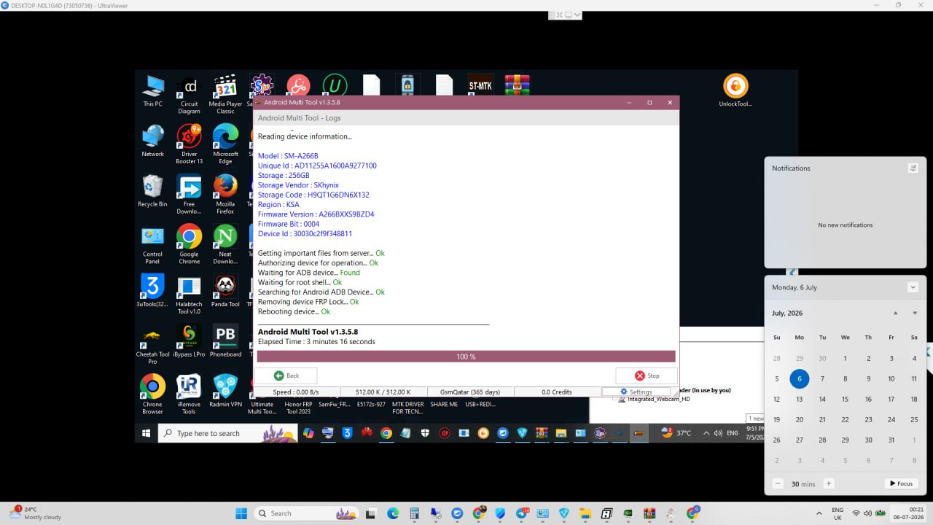Viewport: 933px width, 525px height.
Task: Open Cheetah Tool Pro desktop shortcut
Action: 152,345
